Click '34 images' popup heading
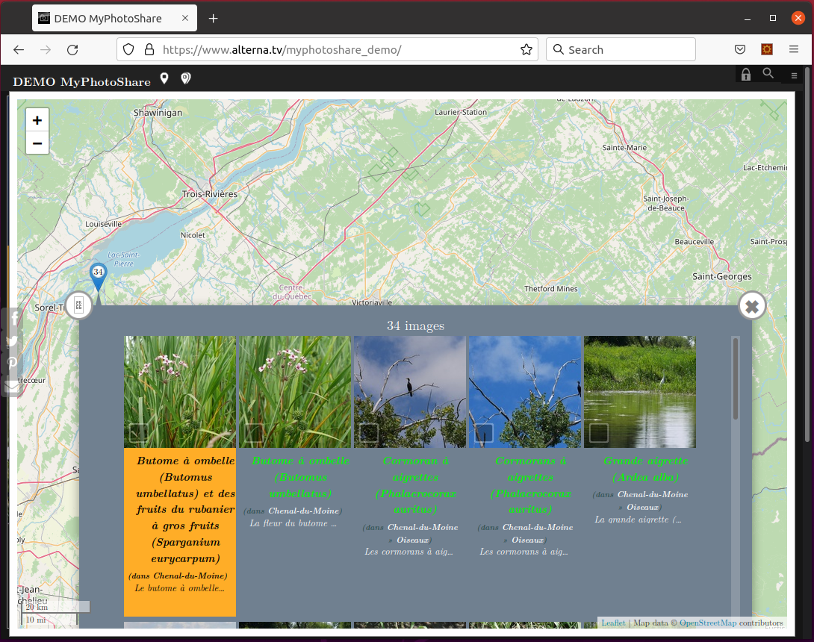This screenshot has height=642, width=814. pos(415,326)
